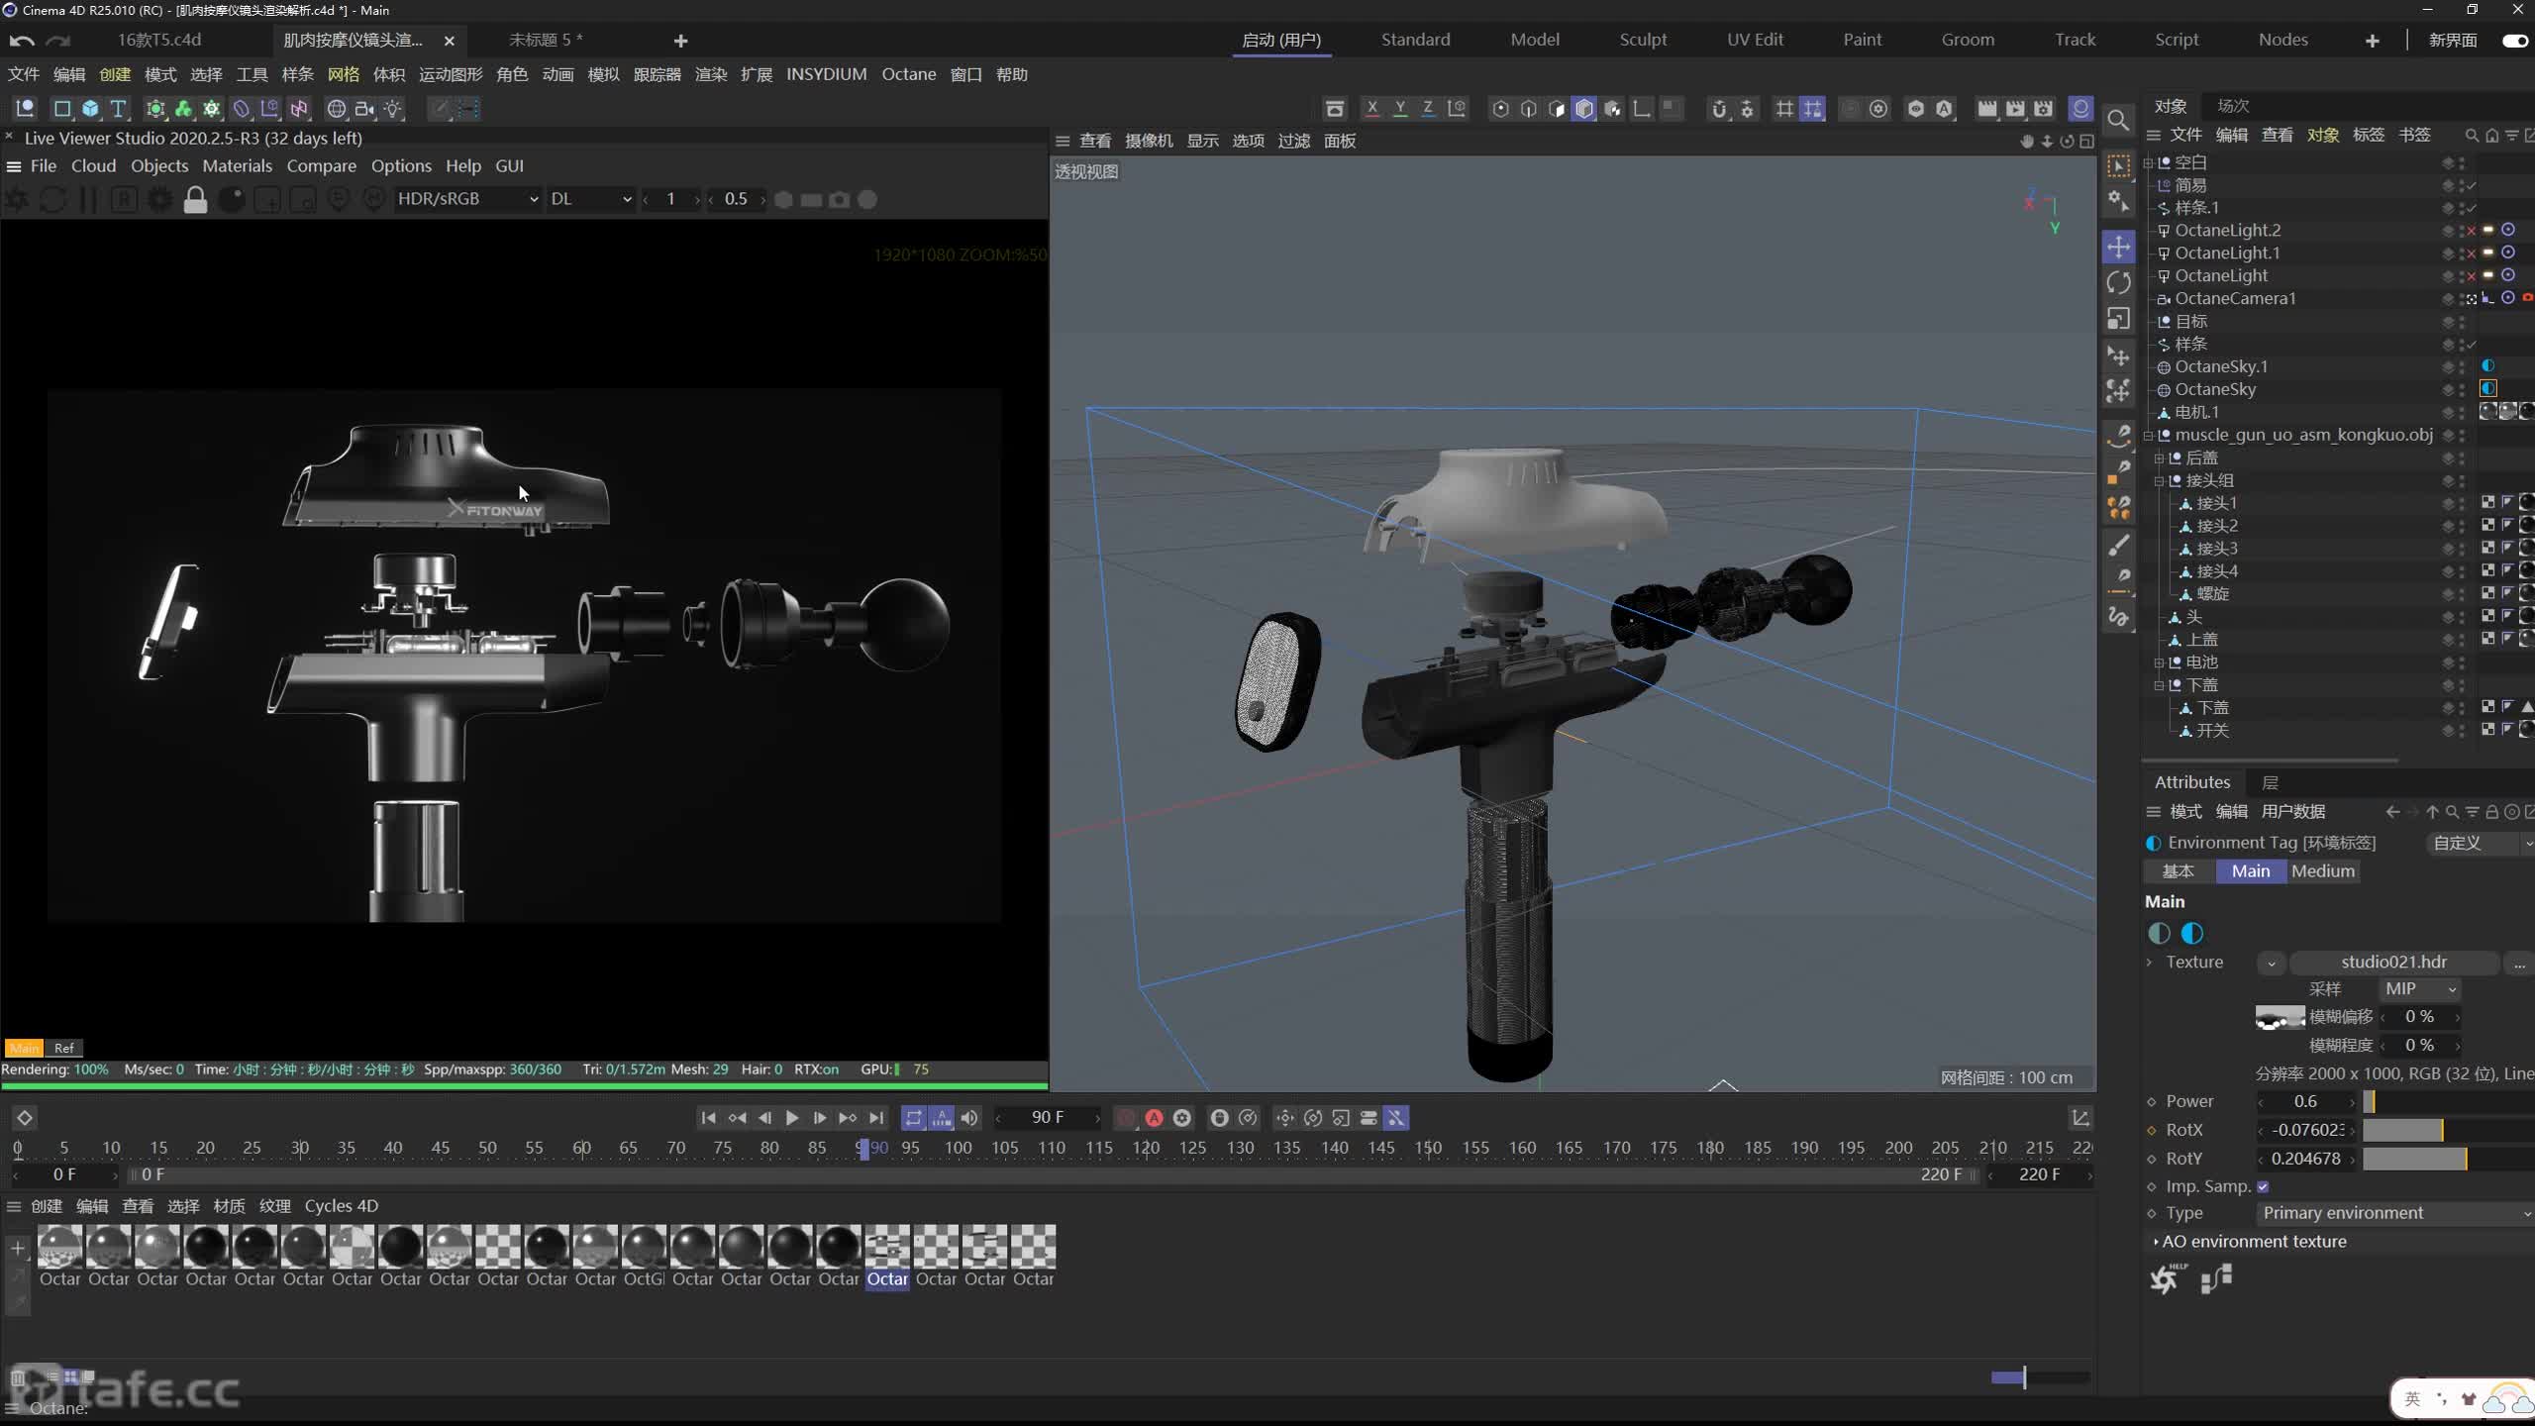Open the 16款T5.c4d document tab

(159, 40)
